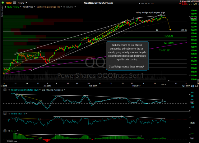Click the scale arrow near 115.00 level
Image resolution: width=199 pixels, height=143 pixels.
(190, 75)
